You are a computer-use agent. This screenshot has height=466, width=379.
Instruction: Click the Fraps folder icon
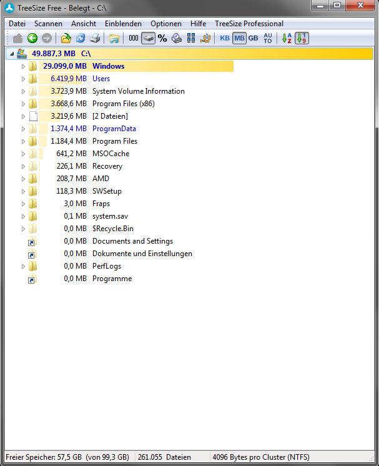32,204
